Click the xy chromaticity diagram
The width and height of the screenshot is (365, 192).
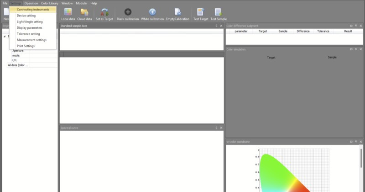[x=292, y=171]
